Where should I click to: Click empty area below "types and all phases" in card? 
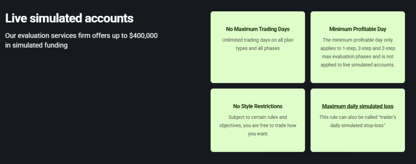[258, 67]
